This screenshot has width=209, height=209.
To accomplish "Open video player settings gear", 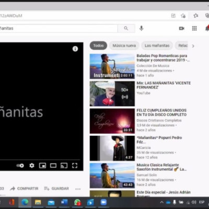I will [32, 166].
